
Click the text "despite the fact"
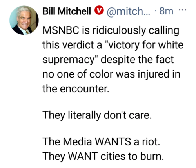137,60
